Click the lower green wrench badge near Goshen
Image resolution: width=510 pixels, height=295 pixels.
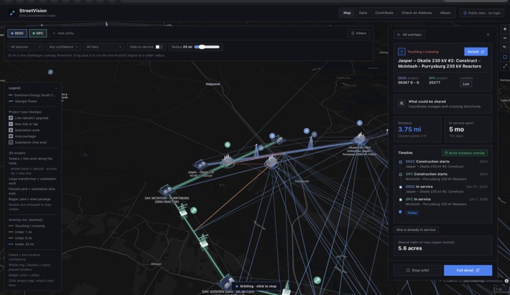pos(317,280)
